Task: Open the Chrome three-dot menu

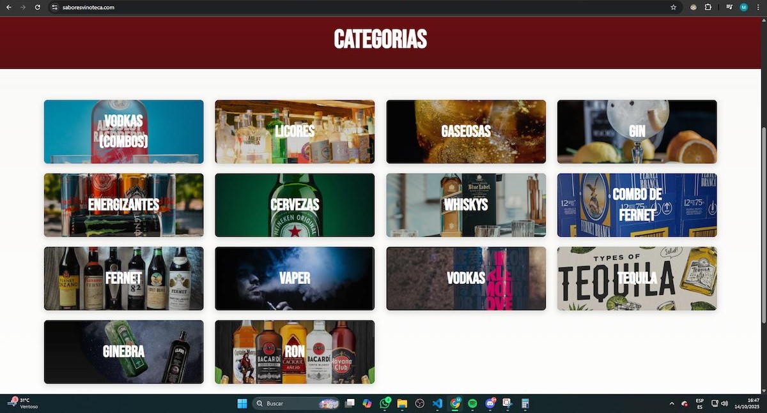Action: click(759, 7)
